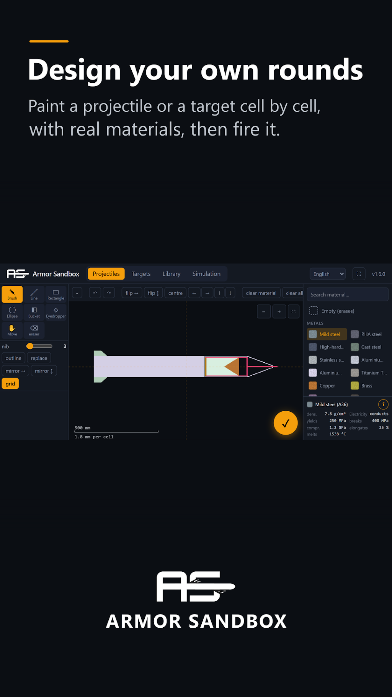This screenshot has height=697, width=392.
Task: Pick the Copper material
Action: [327, 386]
